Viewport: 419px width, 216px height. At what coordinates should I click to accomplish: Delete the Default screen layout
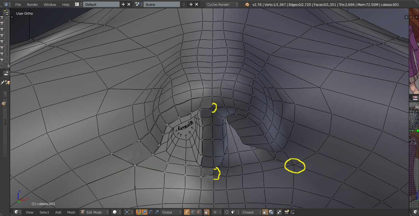pyautogui.click(x=129, y=4)
